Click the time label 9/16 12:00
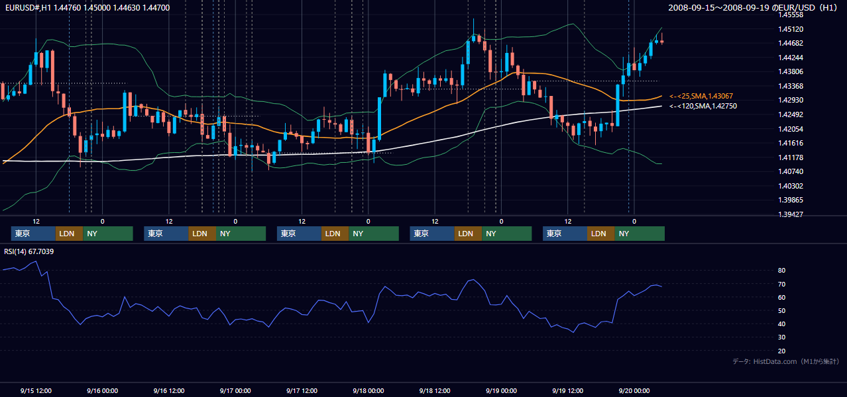Viewport: 847px width, 397px height. point(168,390)
